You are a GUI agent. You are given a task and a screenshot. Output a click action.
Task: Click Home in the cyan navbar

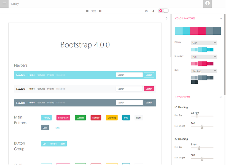coord(31,75)
